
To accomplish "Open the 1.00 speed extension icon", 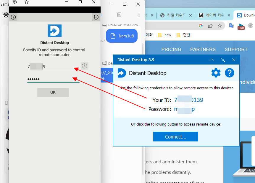I will coord(241,26).
